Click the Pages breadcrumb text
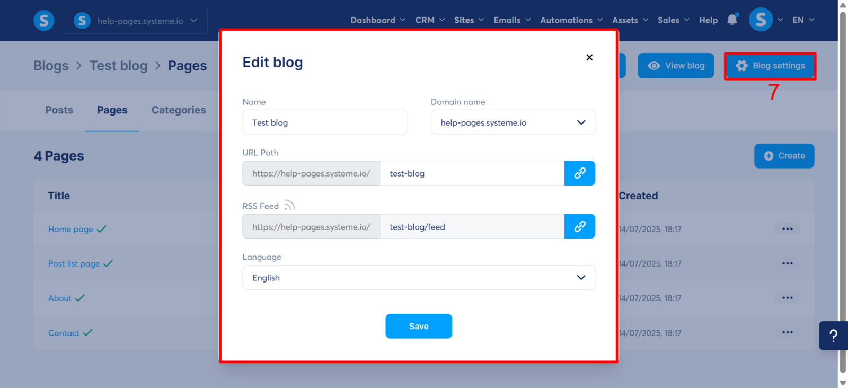The image size is (848, 388). [188, 66]
